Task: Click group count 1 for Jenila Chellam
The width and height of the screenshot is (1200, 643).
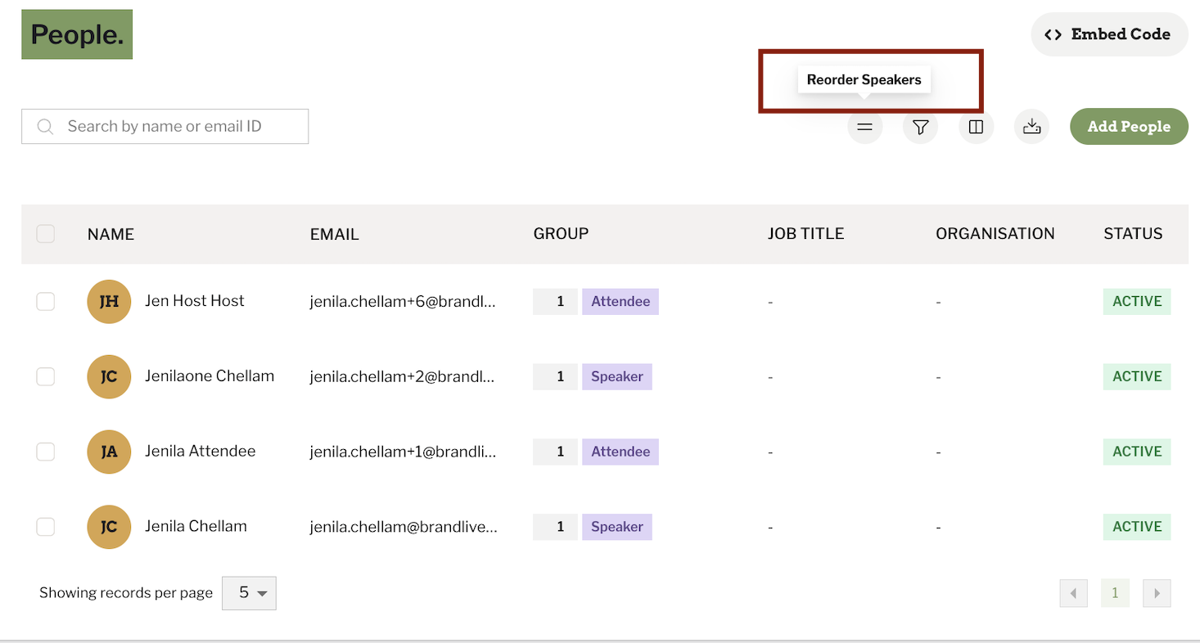Action: click(555, 527)
